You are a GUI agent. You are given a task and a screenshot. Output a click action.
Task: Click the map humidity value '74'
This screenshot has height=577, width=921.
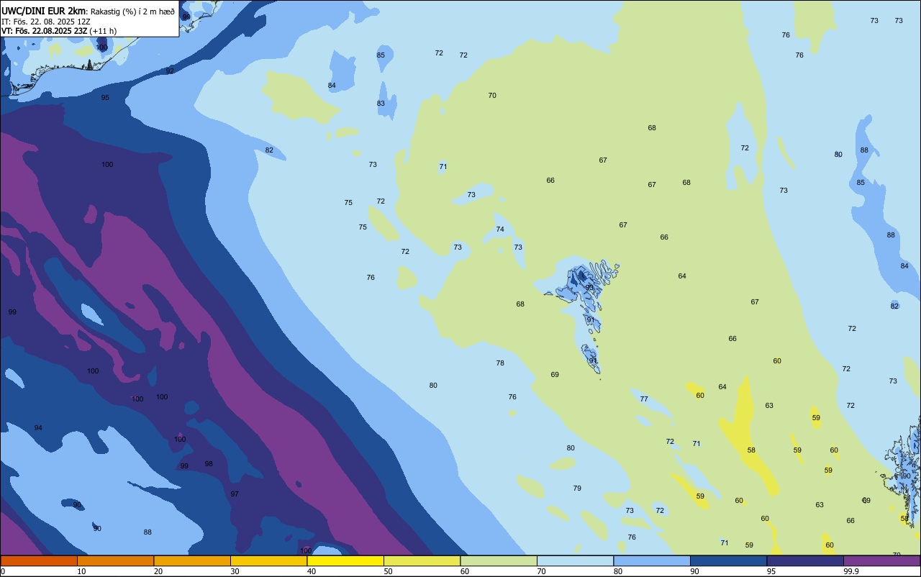500,229
